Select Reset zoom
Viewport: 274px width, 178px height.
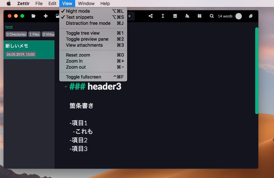click(93, 55)
